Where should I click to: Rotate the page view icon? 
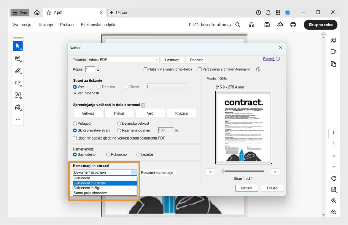coord(333,178)
